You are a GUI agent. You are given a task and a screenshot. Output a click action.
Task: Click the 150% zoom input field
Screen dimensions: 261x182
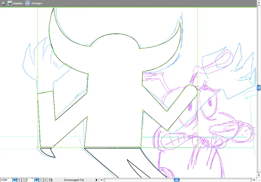click(6, 180)
